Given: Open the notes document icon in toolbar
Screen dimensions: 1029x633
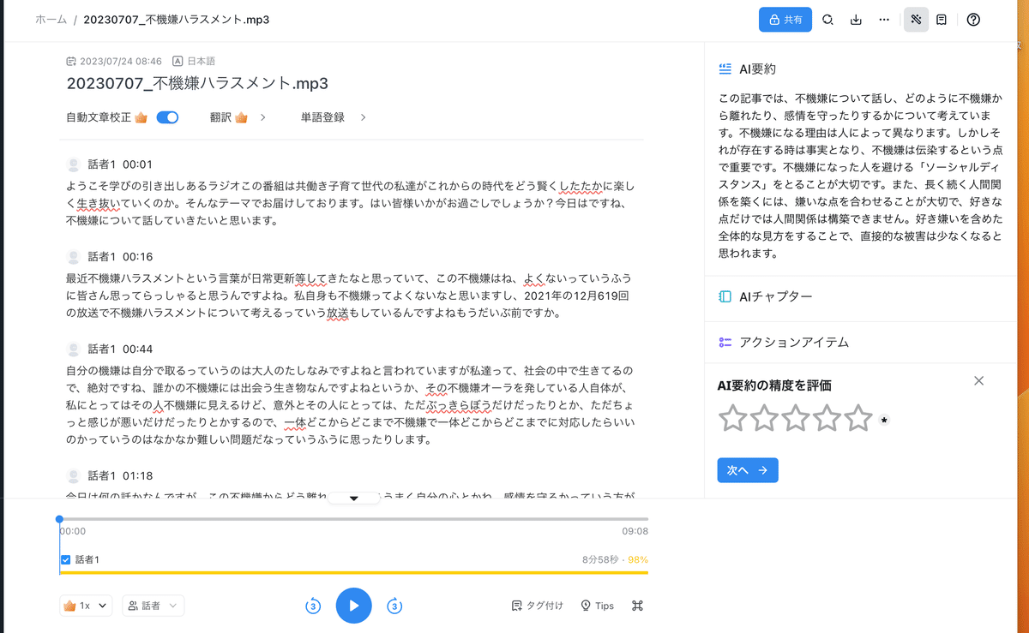Looking at the screenshot, I should [x=942, y=20].
